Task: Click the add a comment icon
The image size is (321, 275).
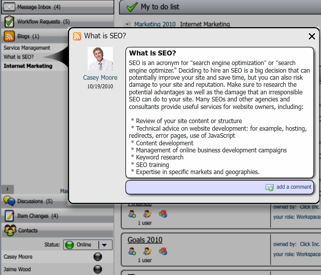Action: tap(270, 187)
